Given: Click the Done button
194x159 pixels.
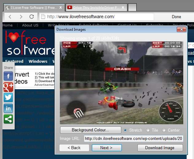Looking at the screenshot, I should pyautogui.click(x=176, y=17).
